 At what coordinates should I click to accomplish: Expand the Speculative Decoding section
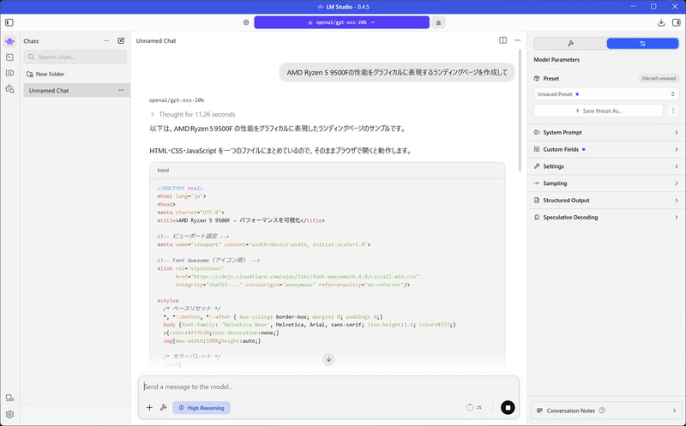point(606,218)
